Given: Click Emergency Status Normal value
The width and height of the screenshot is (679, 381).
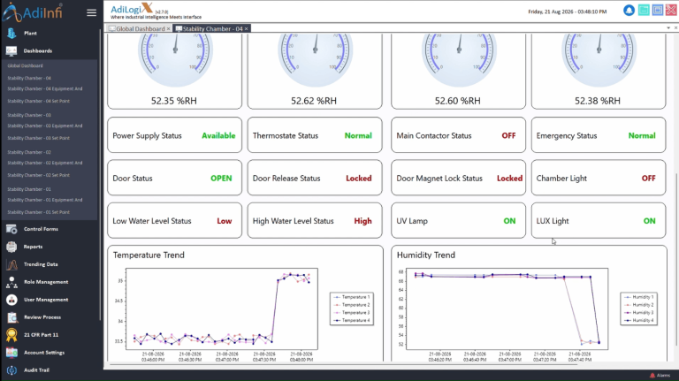Looking at the screenshot, I should (x=642, y=135).
